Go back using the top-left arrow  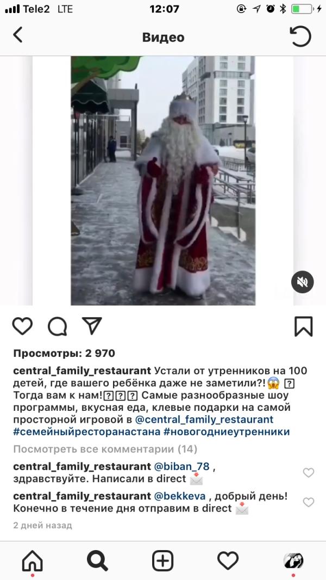(17, 35)
